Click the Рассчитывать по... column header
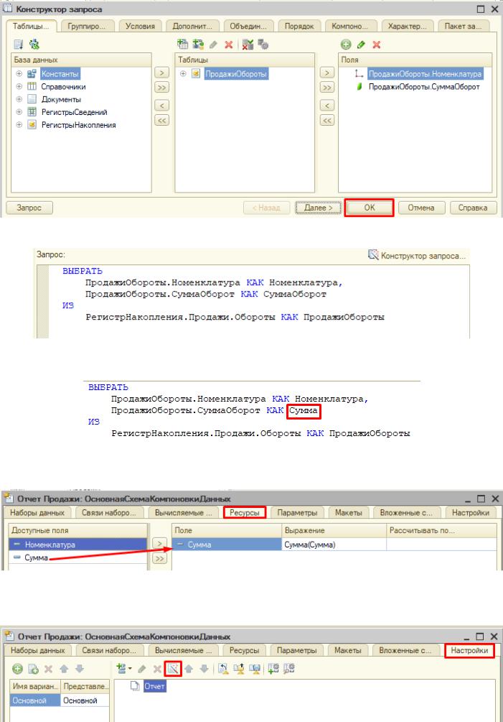Image resolution: width=503 pixels, height=722 pixels. pyautogui.click(x=441, y=530)
